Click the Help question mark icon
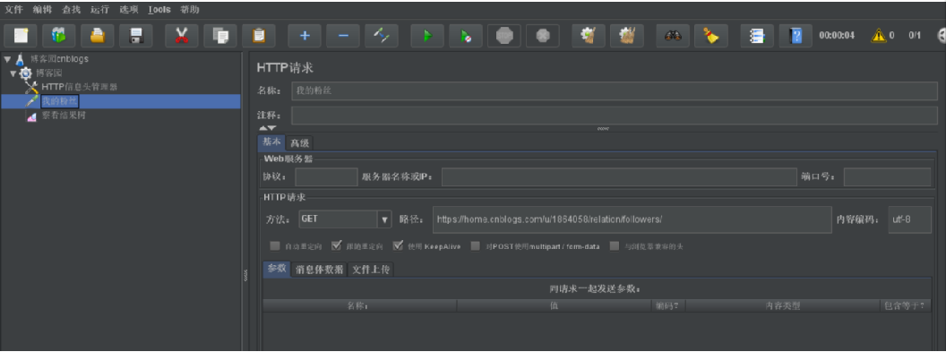The width and height of the screenshot is (946, 352). tap(795, 36)
